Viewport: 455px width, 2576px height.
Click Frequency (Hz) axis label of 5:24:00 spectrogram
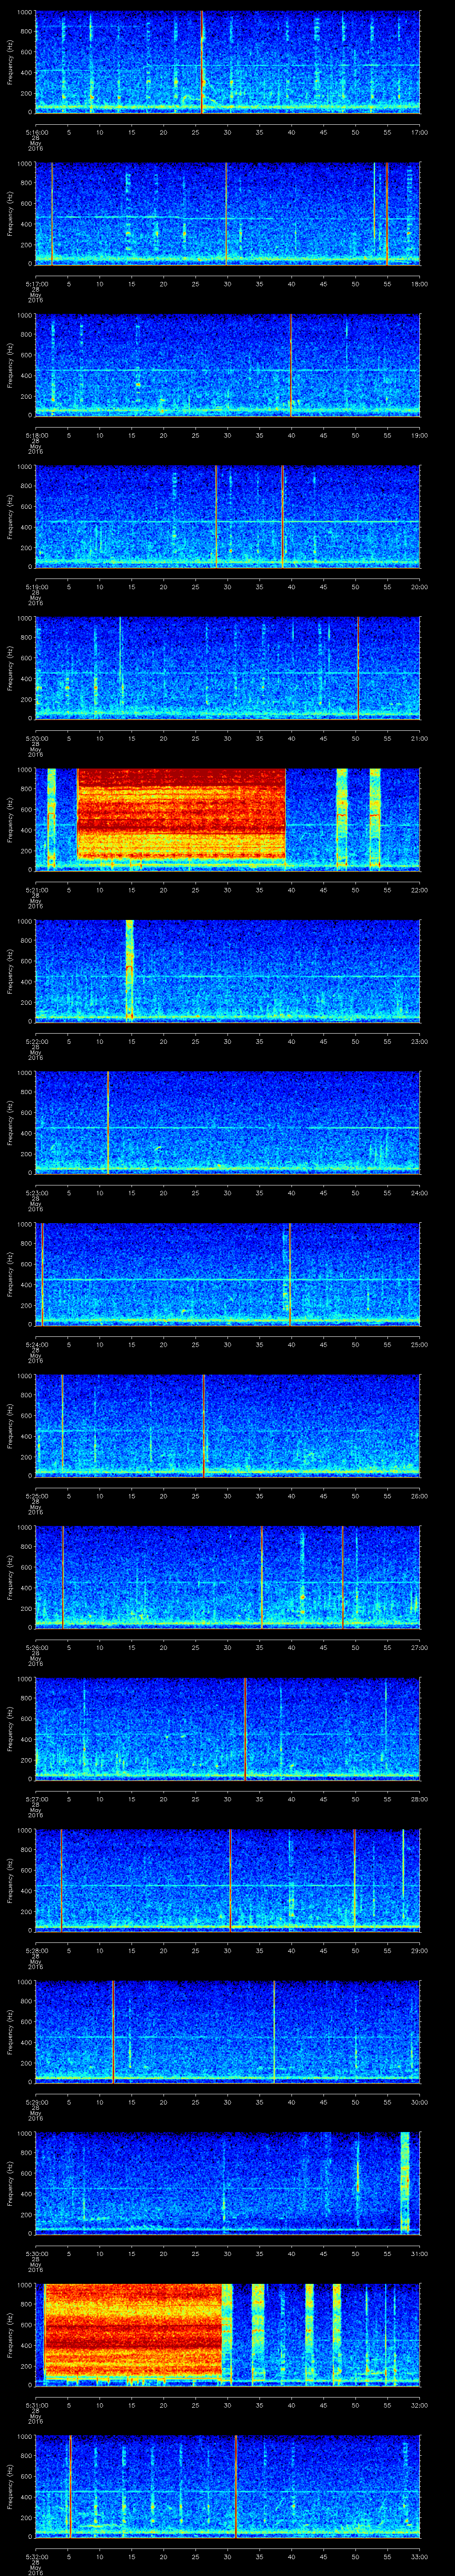tap(11, 1274)
